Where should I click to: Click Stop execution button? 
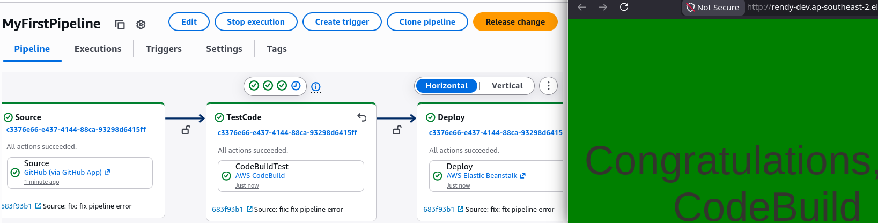(256, 22)
